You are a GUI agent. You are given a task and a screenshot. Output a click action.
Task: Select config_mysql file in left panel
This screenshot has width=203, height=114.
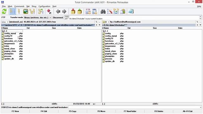[x=12, y=33]
